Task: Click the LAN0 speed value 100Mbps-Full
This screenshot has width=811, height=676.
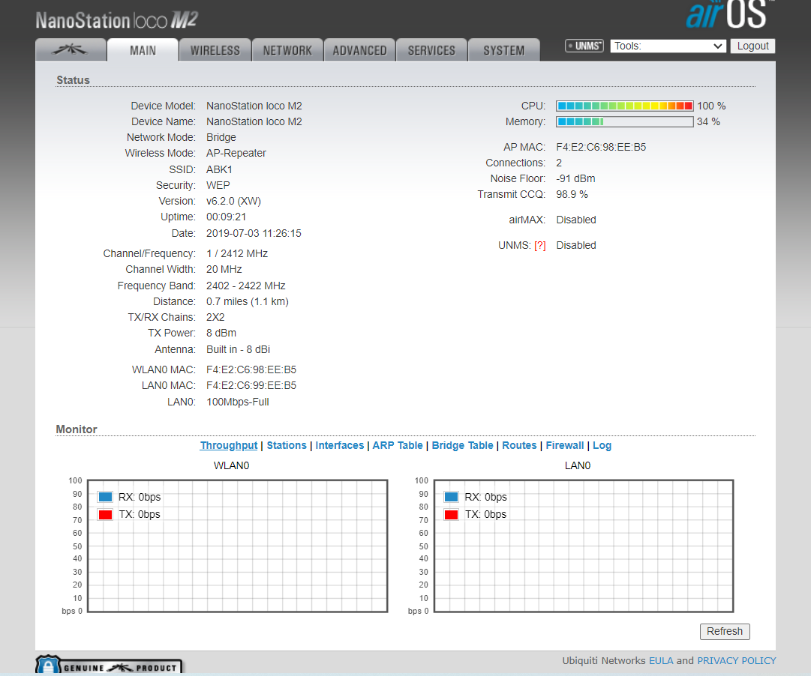Action: (238, 402)
